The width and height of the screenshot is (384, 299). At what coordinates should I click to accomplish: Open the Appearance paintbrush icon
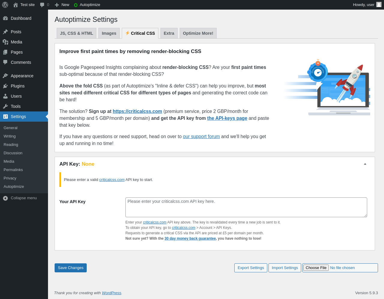(x=5, y=76)
